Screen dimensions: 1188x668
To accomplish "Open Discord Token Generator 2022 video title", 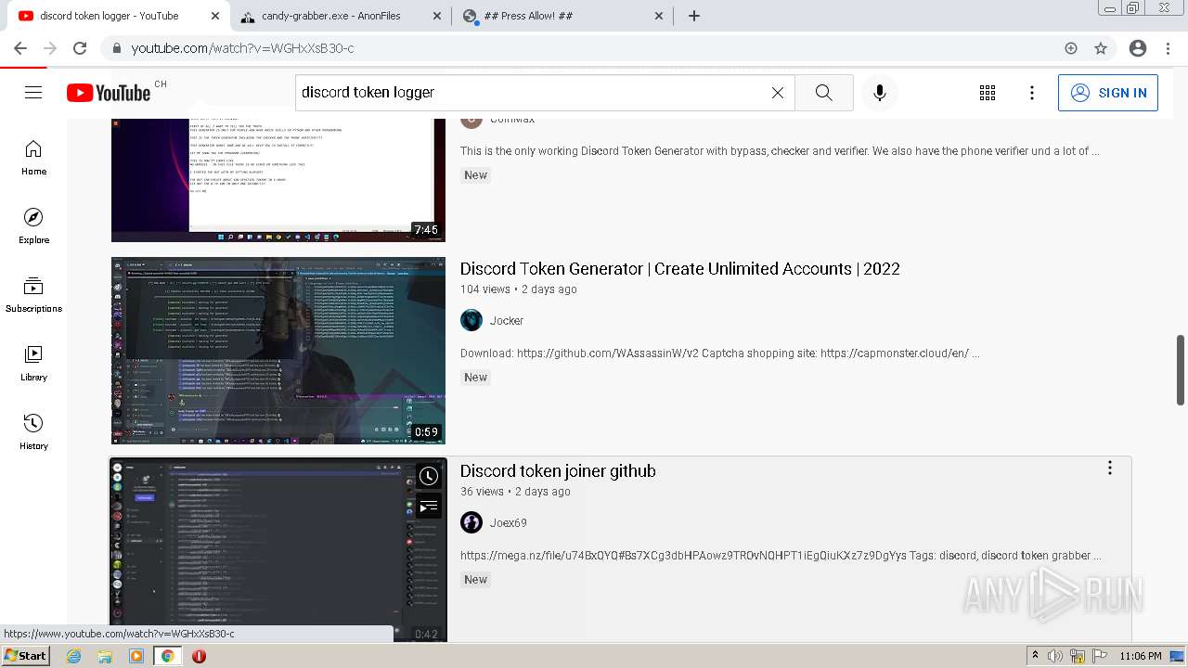I will coord(680,269).
